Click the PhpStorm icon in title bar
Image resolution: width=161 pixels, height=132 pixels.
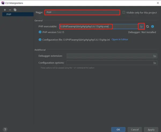click(3, 3)
